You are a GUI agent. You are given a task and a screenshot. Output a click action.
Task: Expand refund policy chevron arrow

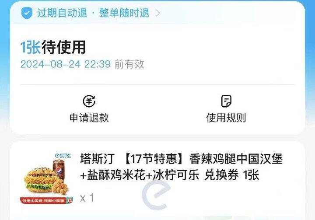[x=158, y=13]
